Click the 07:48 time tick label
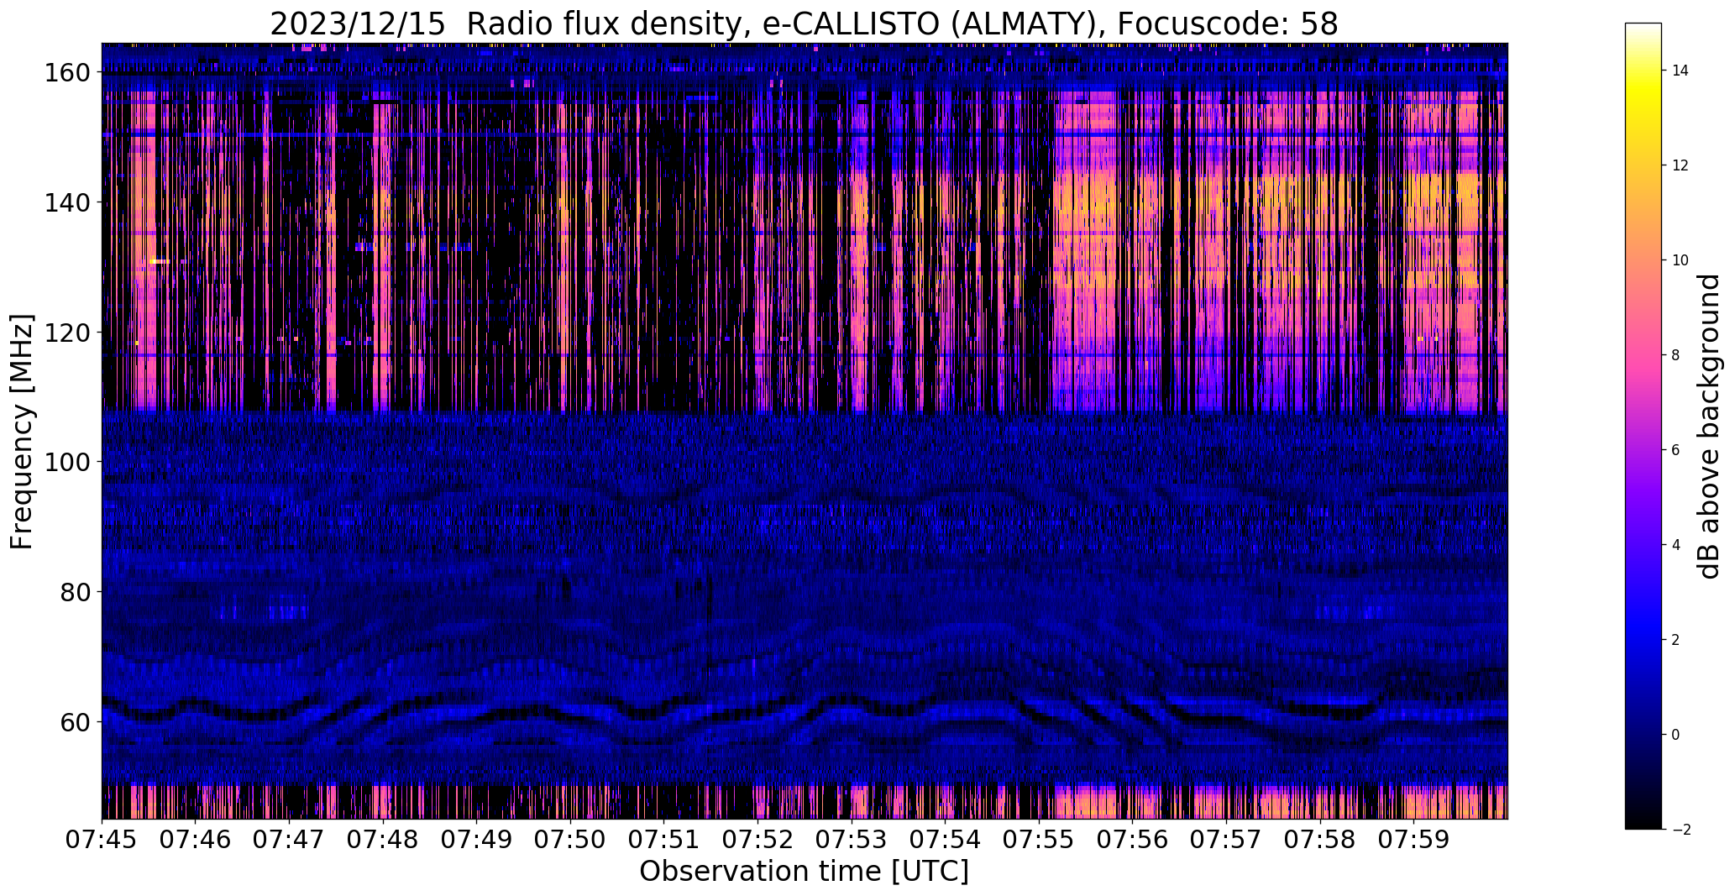This screenshot has width=1735, height=896. pyautogui.click(x=383, y=840)
